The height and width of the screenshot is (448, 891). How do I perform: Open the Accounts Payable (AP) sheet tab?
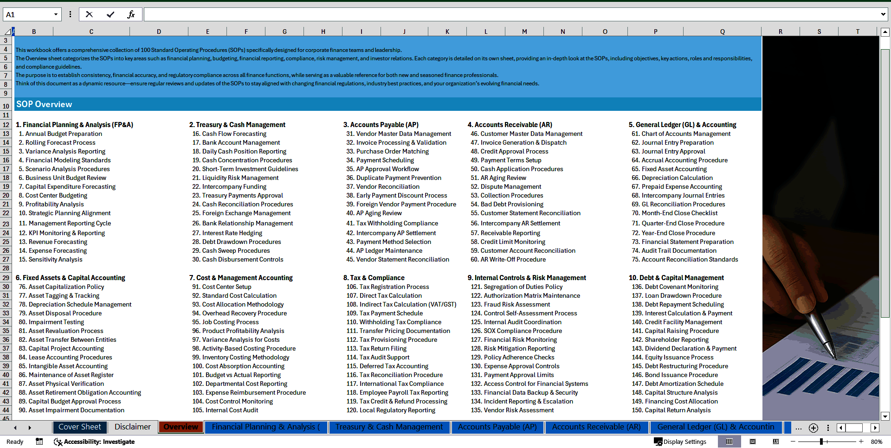(497, 427)
